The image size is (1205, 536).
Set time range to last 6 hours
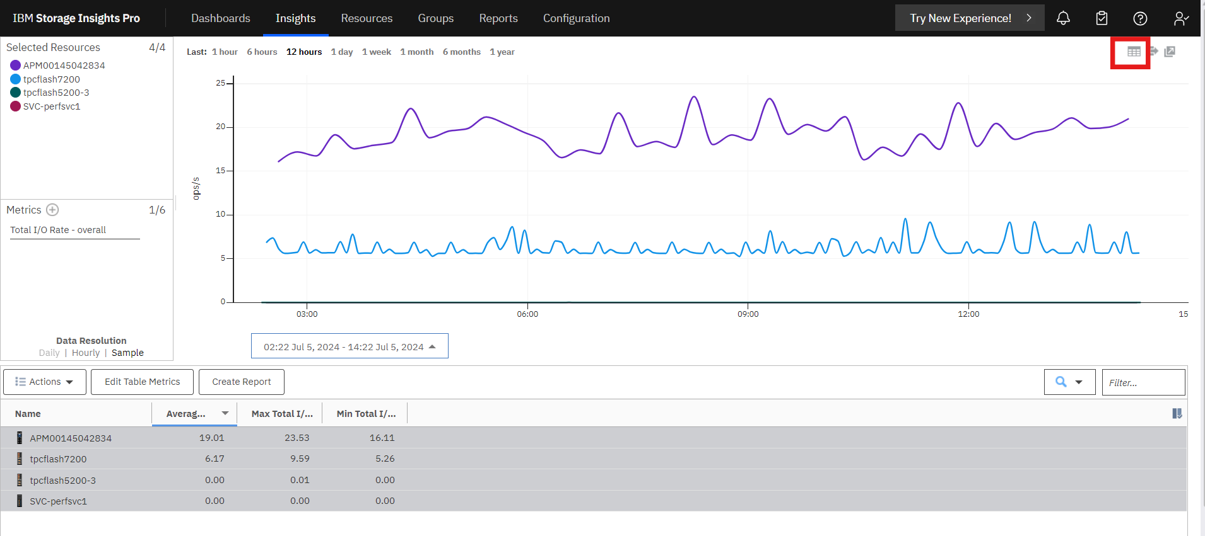262,52
